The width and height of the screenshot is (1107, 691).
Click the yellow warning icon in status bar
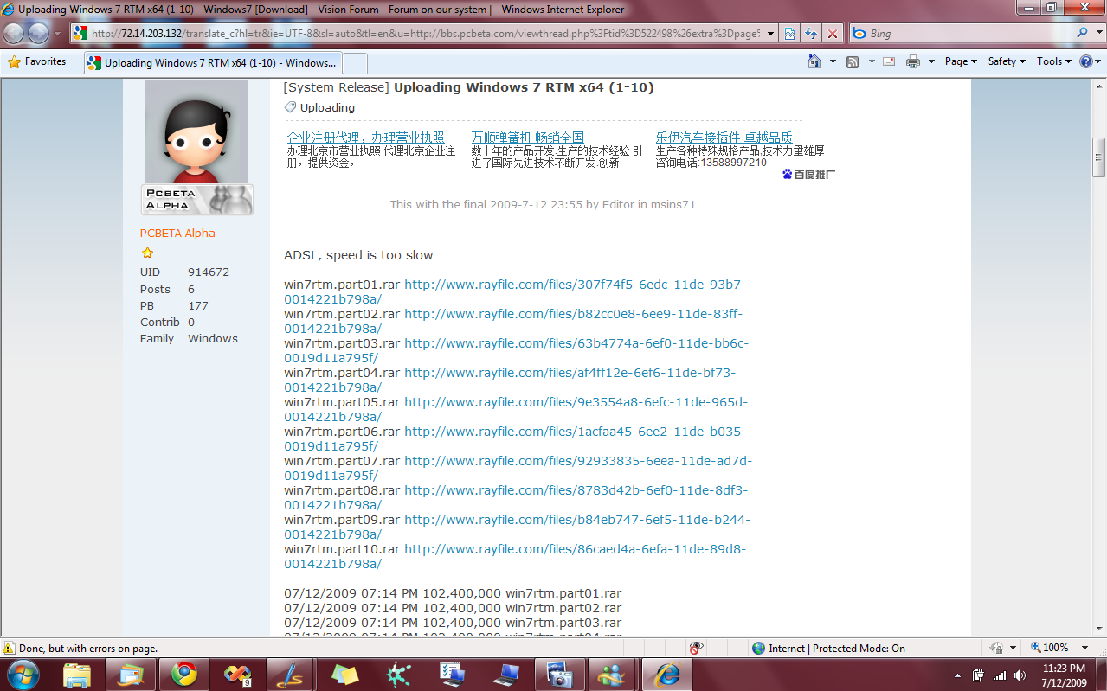click(9, 648)
